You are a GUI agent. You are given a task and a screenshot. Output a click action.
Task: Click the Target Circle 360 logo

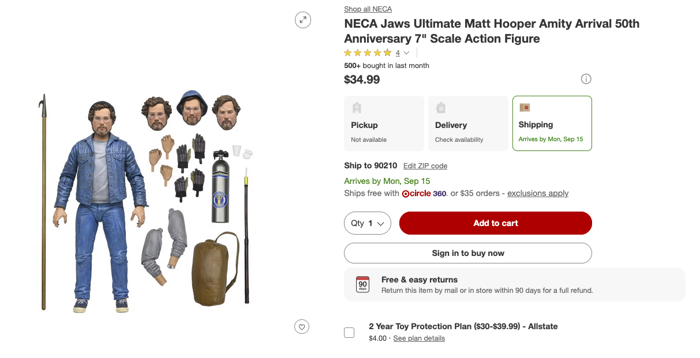click(424, 194)
